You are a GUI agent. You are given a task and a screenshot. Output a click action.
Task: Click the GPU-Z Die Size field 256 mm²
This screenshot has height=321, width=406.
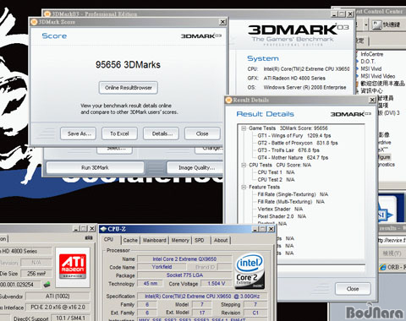[x=36, y=274]
